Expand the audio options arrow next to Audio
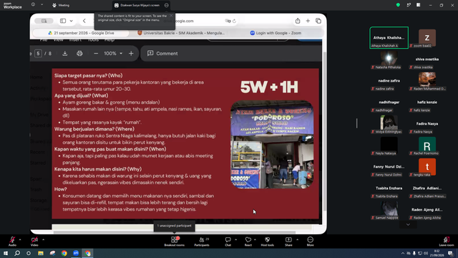Screen dimensions: 458x258 20,239
